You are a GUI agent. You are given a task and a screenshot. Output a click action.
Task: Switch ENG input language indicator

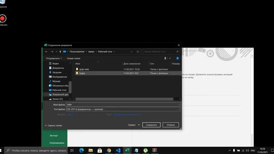253,151
